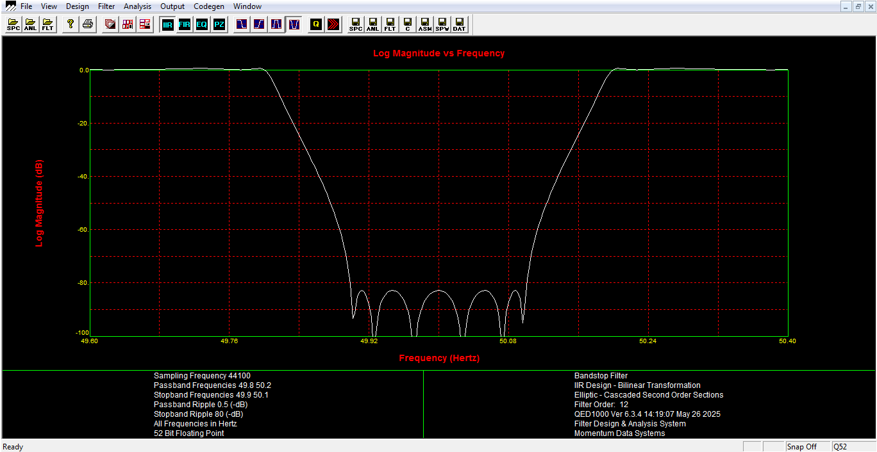Image resolution: width=877 pixels, height=452 pixels.
Task: Choose the bandstop filter type icon
Action: click(x=294, y=25)
